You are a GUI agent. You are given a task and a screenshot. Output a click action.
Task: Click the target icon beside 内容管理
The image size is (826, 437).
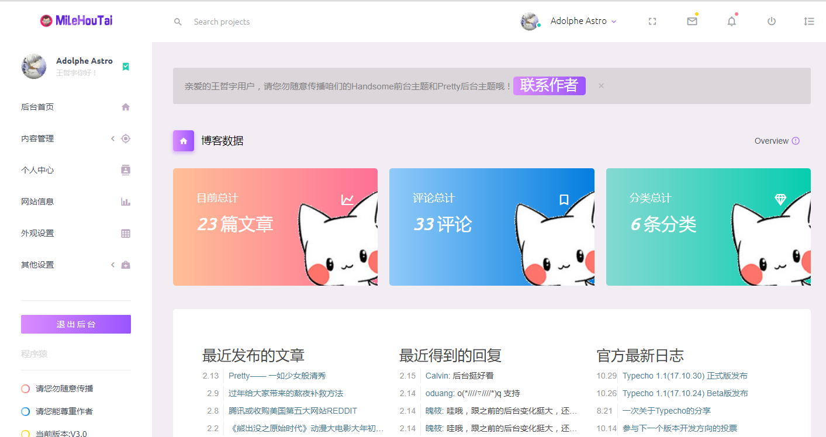pyautogui.click(x=126, y=138)
